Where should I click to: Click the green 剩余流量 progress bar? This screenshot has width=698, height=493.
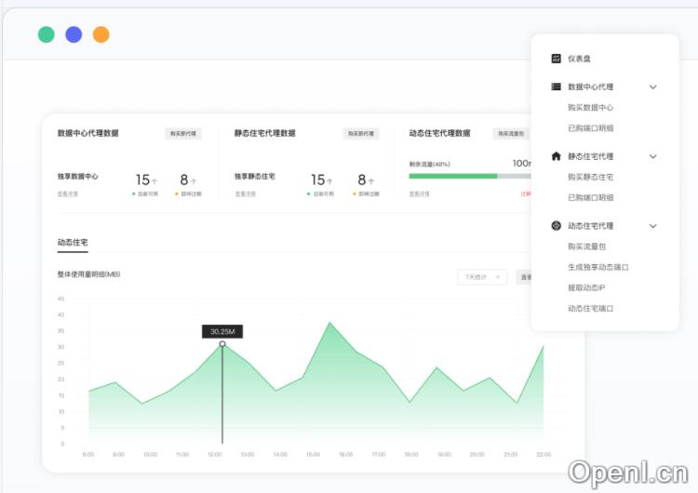click(452, 176)
